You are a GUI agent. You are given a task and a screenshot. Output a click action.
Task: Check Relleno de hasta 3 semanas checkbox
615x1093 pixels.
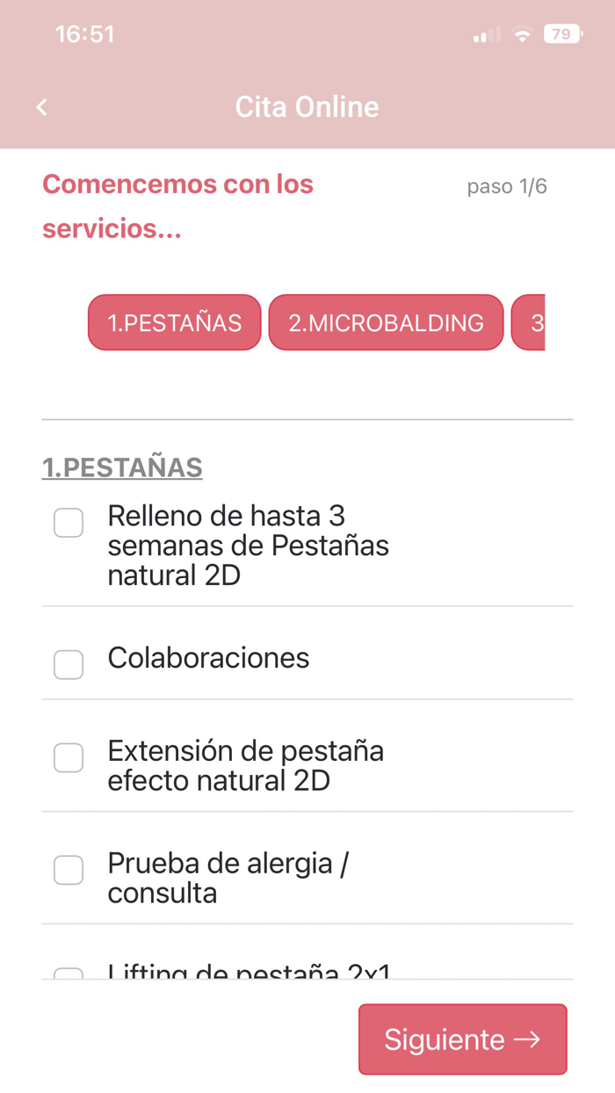coord(69,523)
